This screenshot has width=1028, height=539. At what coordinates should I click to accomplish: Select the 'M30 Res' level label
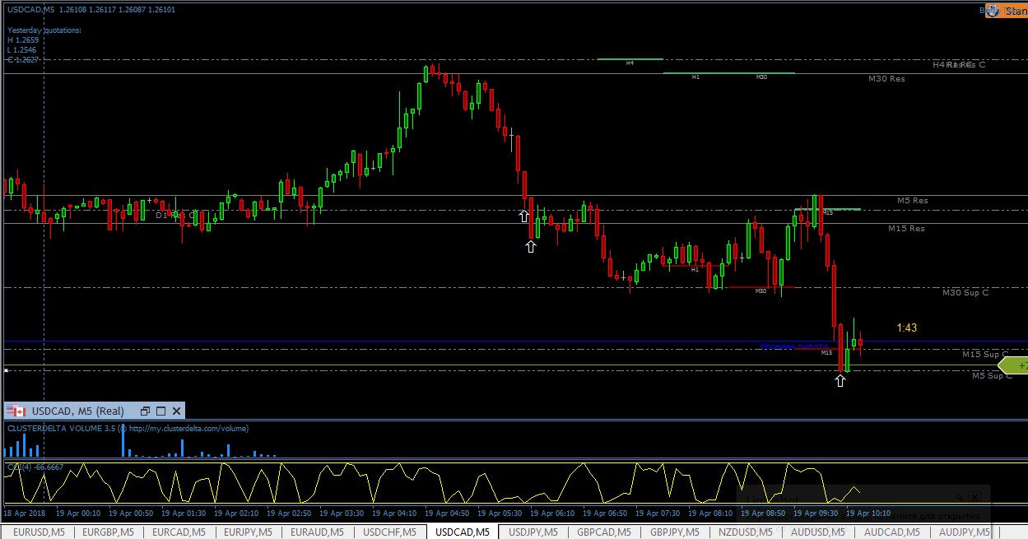click(886, 79)
